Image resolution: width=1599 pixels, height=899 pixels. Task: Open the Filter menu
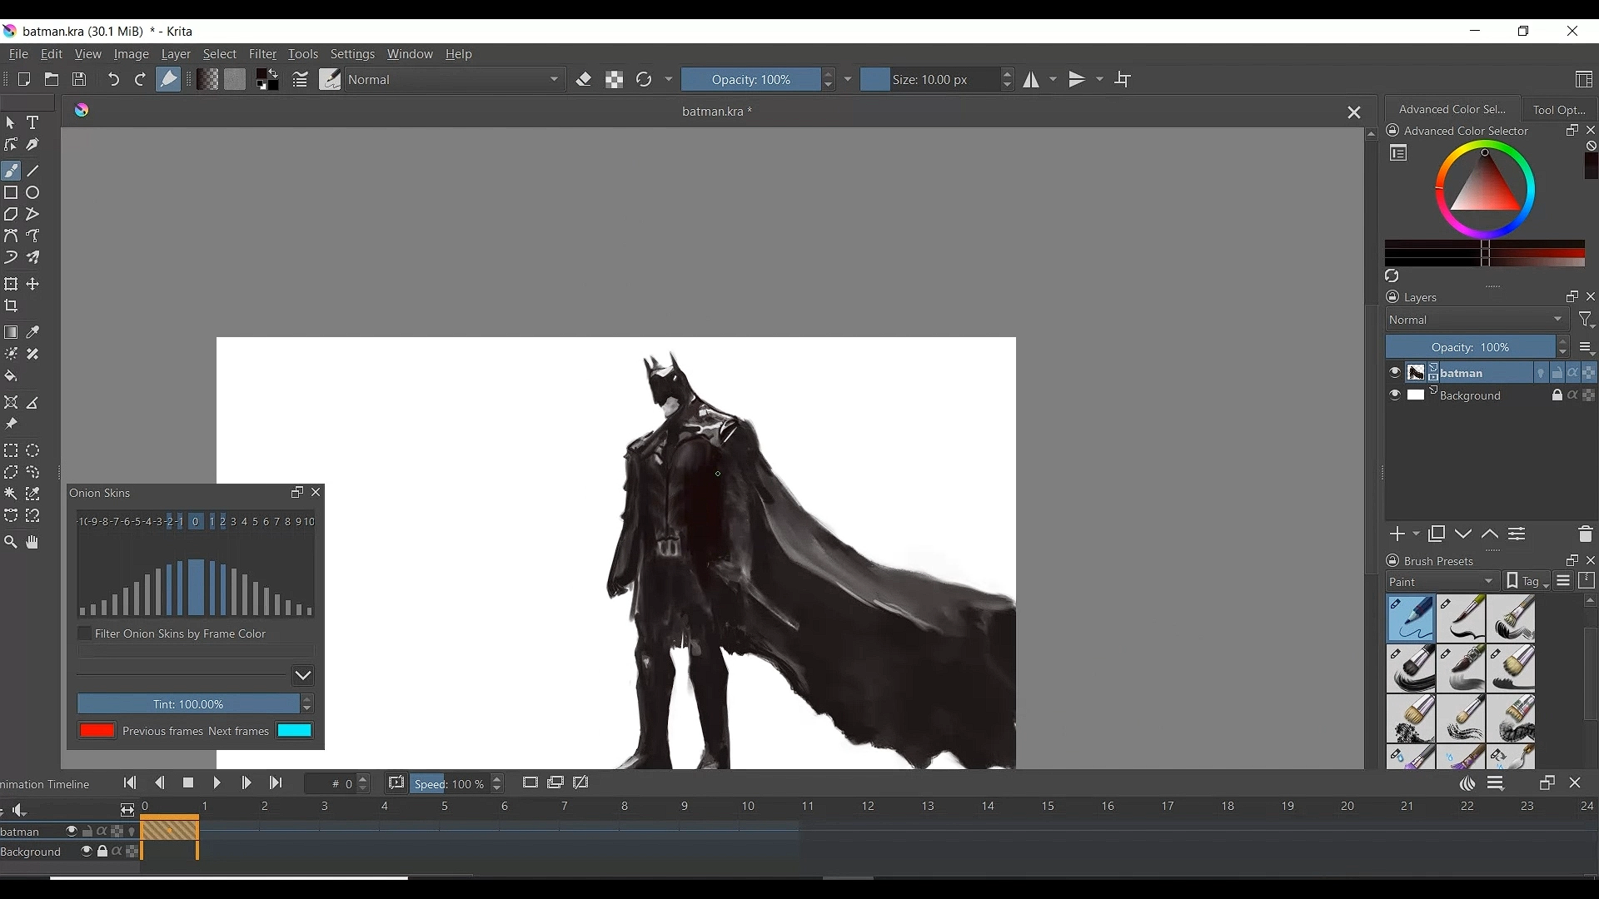(x=262, y=55)
